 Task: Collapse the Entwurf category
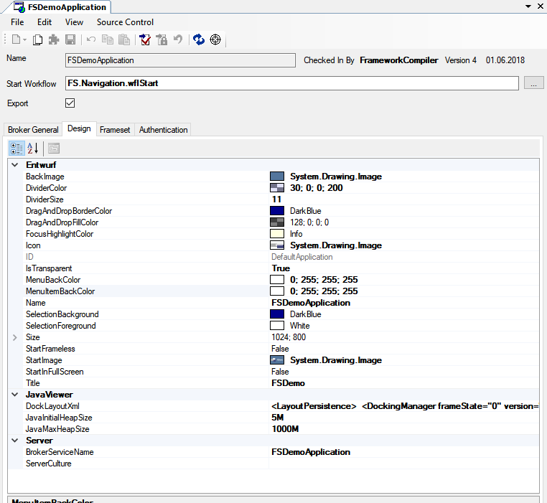[x=15, y=165]
